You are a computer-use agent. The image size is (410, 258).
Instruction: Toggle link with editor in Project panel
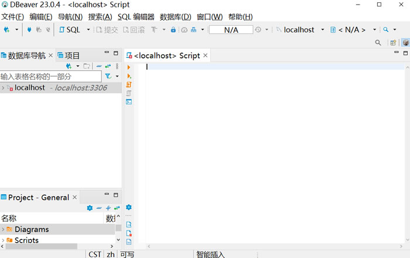(x=117, y=208)
